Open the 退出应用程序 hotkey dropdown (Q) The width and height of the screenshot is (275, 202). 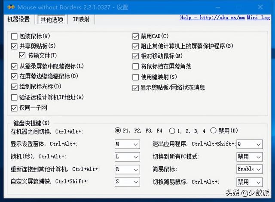250,144
